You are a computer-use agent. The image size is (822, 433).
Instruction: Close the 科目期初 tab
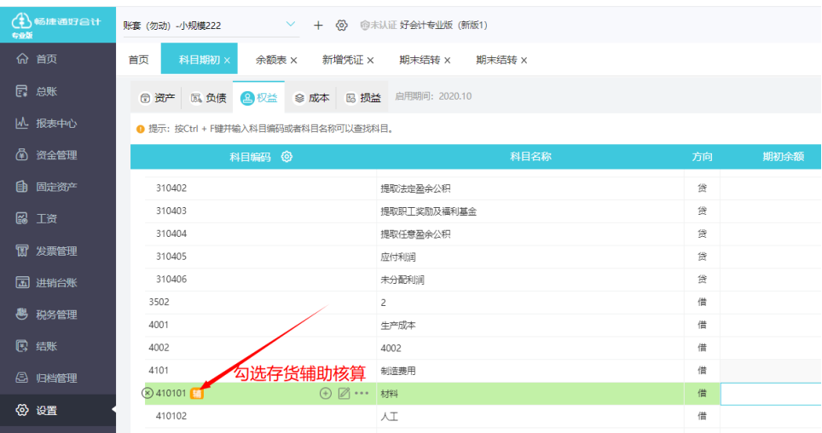pos(227,61)
